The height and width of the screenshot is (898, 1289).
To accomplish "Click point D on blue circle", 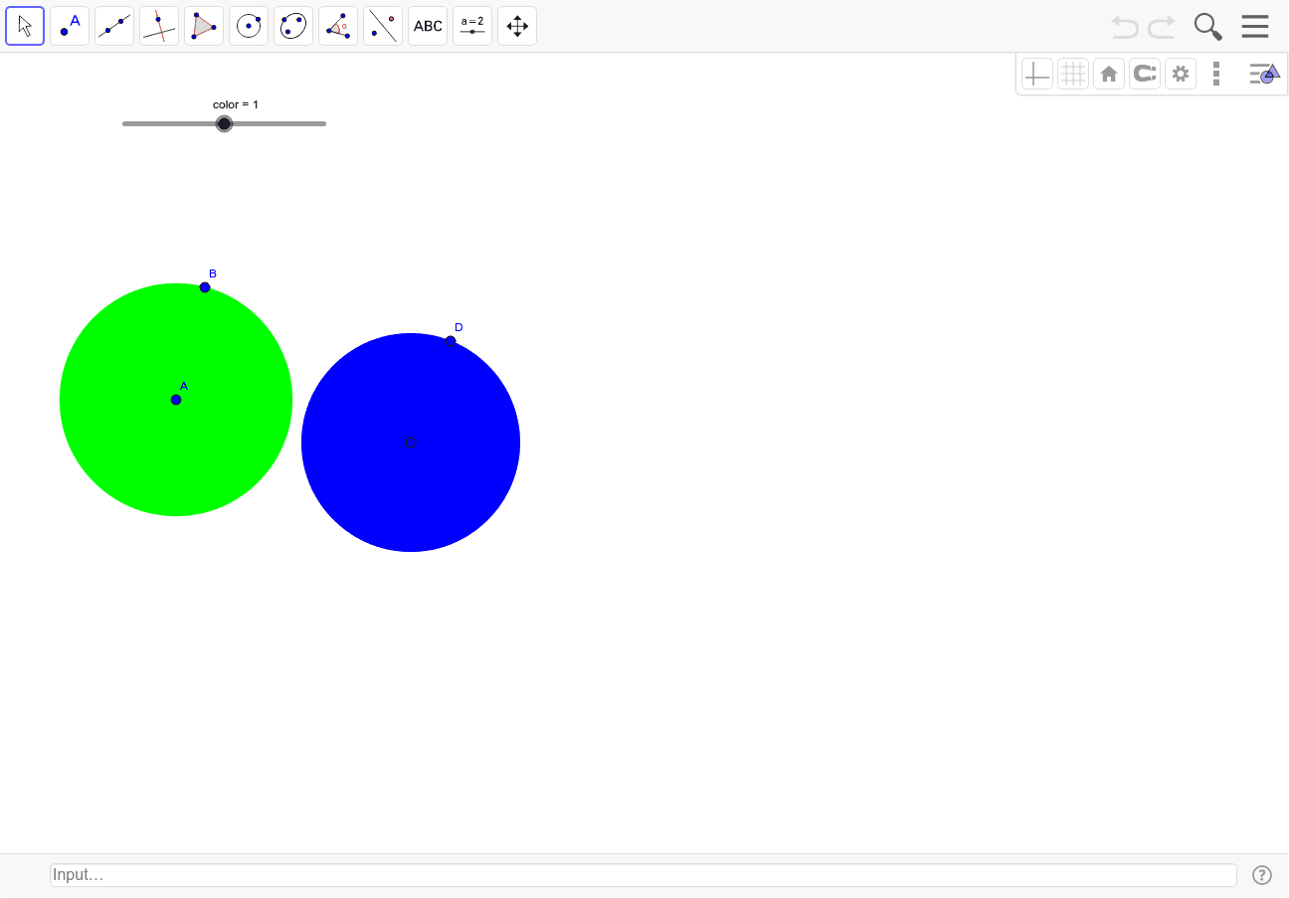I will point(451,341).
